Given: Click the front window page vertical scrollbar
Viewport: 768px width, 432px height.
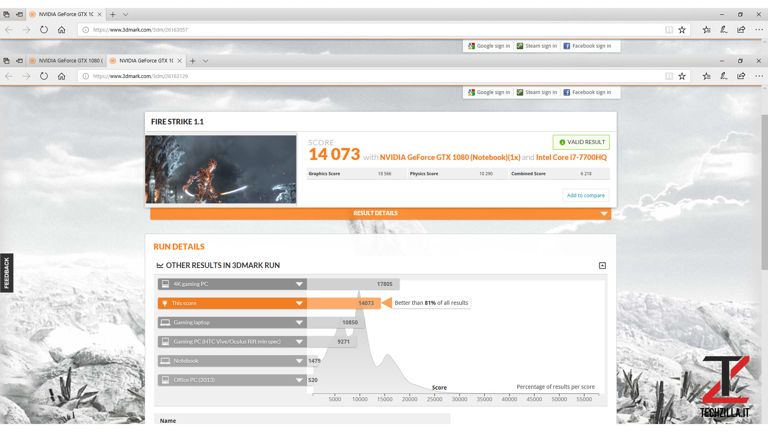Looking at the screenshot, I should tap(764, 192).
